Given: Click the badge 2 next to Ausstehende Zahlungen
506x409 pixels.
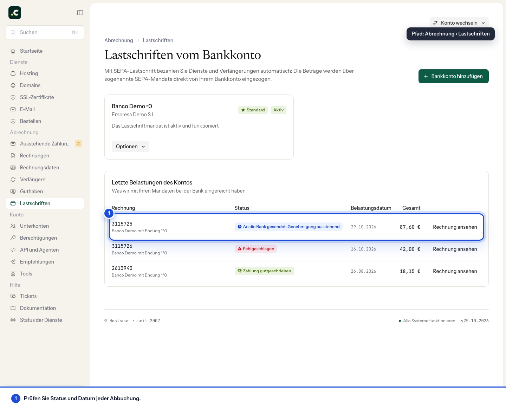Looking at the screenshot, I should pyautogui.click(x=78, y=144).
